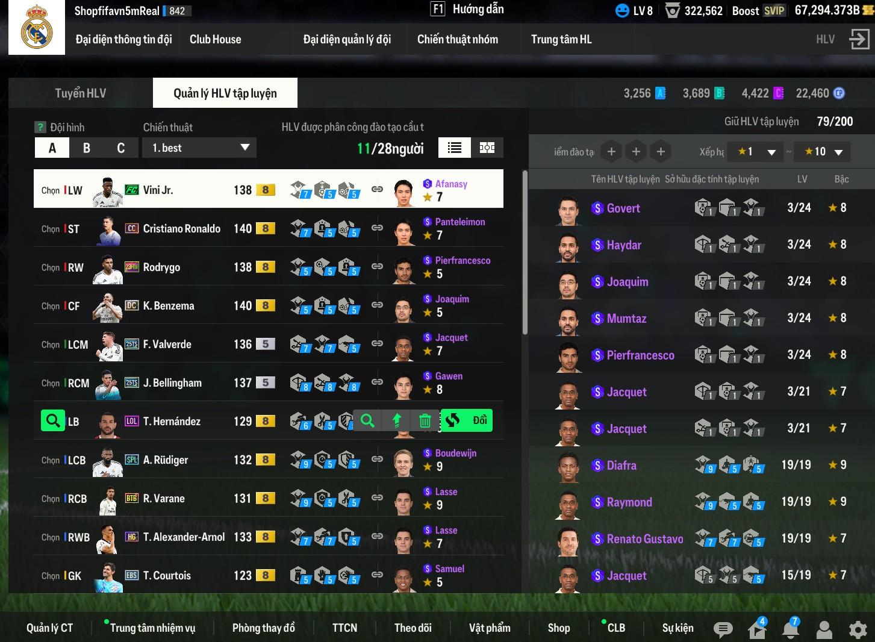This screenshot has width=875, height=642.
Task: Select squad C toggle
Action: pyautogui.click(x=120, y=148)
